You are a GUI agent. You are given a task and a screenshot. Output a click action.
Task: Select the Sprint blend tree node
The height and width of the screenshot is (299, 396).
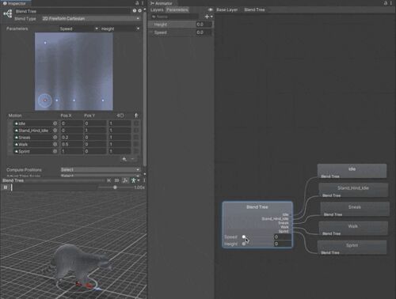coord(352,248)
